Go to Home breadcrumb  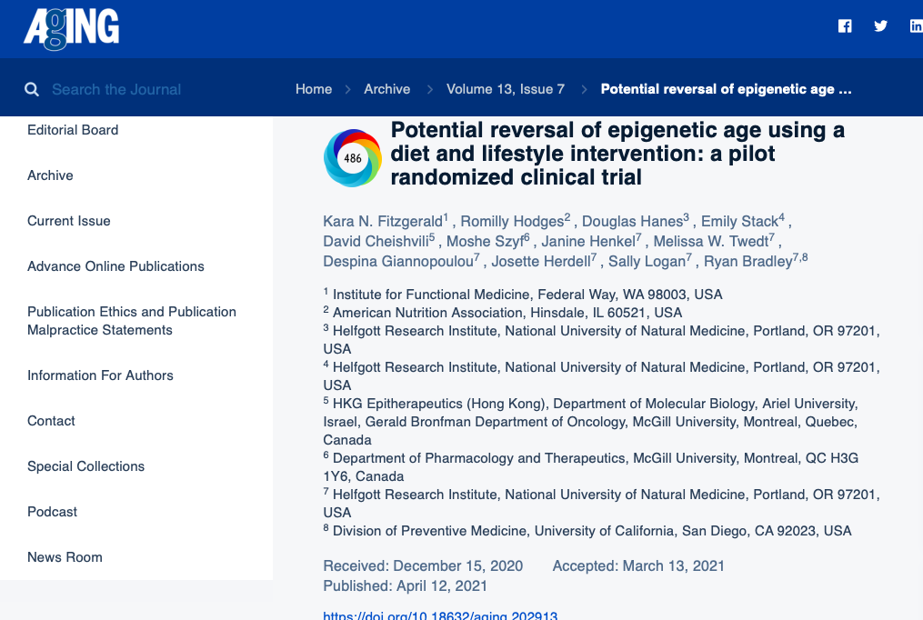(x=314, y=89)
